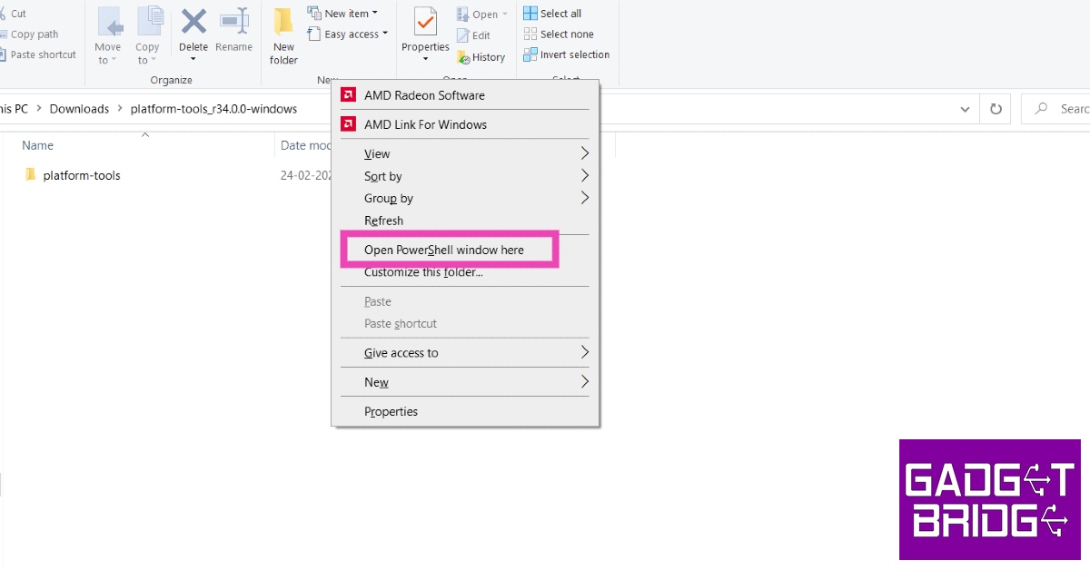This screenshot has width=1090, height=570.
Task: Expand the New item dropdown
Action: (x=343, y=14)
